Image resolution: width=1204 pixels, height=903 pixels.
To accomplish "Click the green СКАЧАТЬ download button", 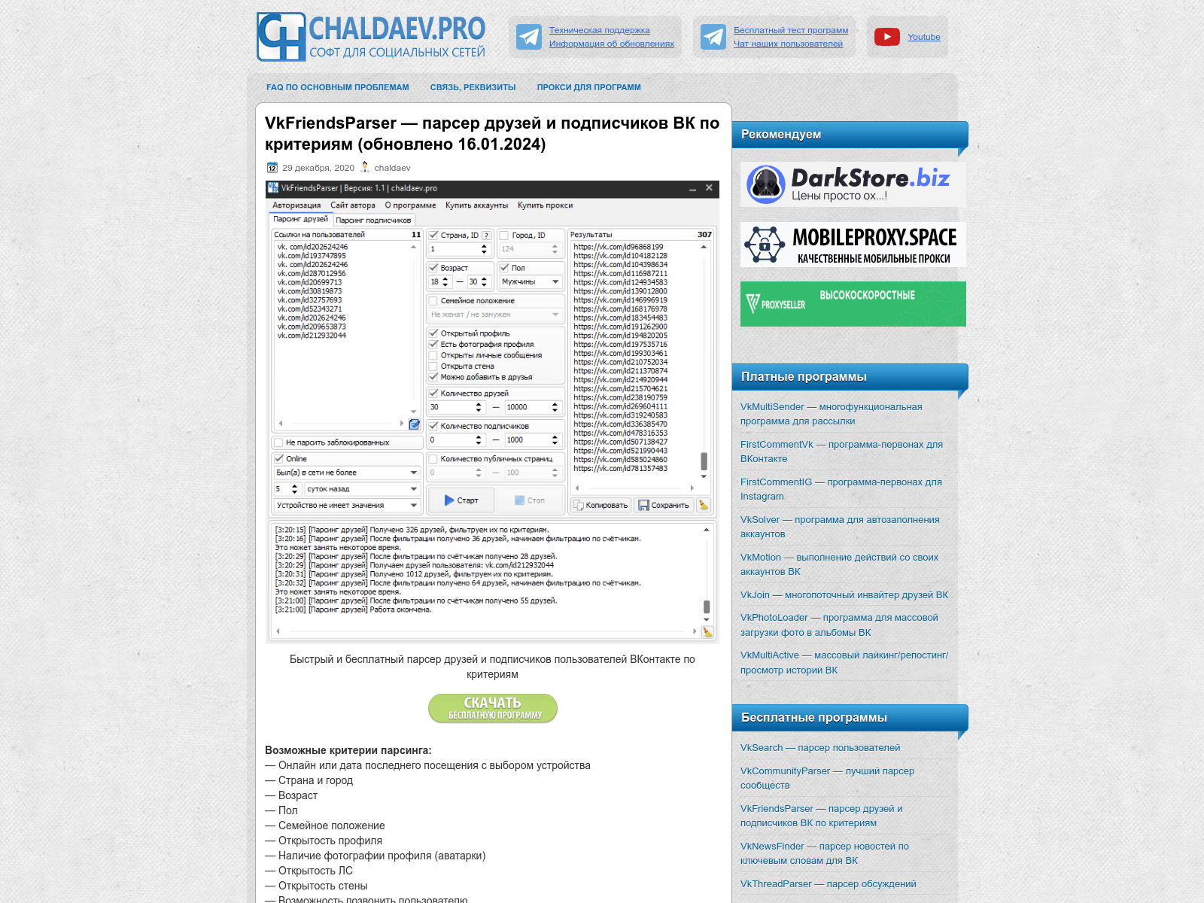I will 493,708.
